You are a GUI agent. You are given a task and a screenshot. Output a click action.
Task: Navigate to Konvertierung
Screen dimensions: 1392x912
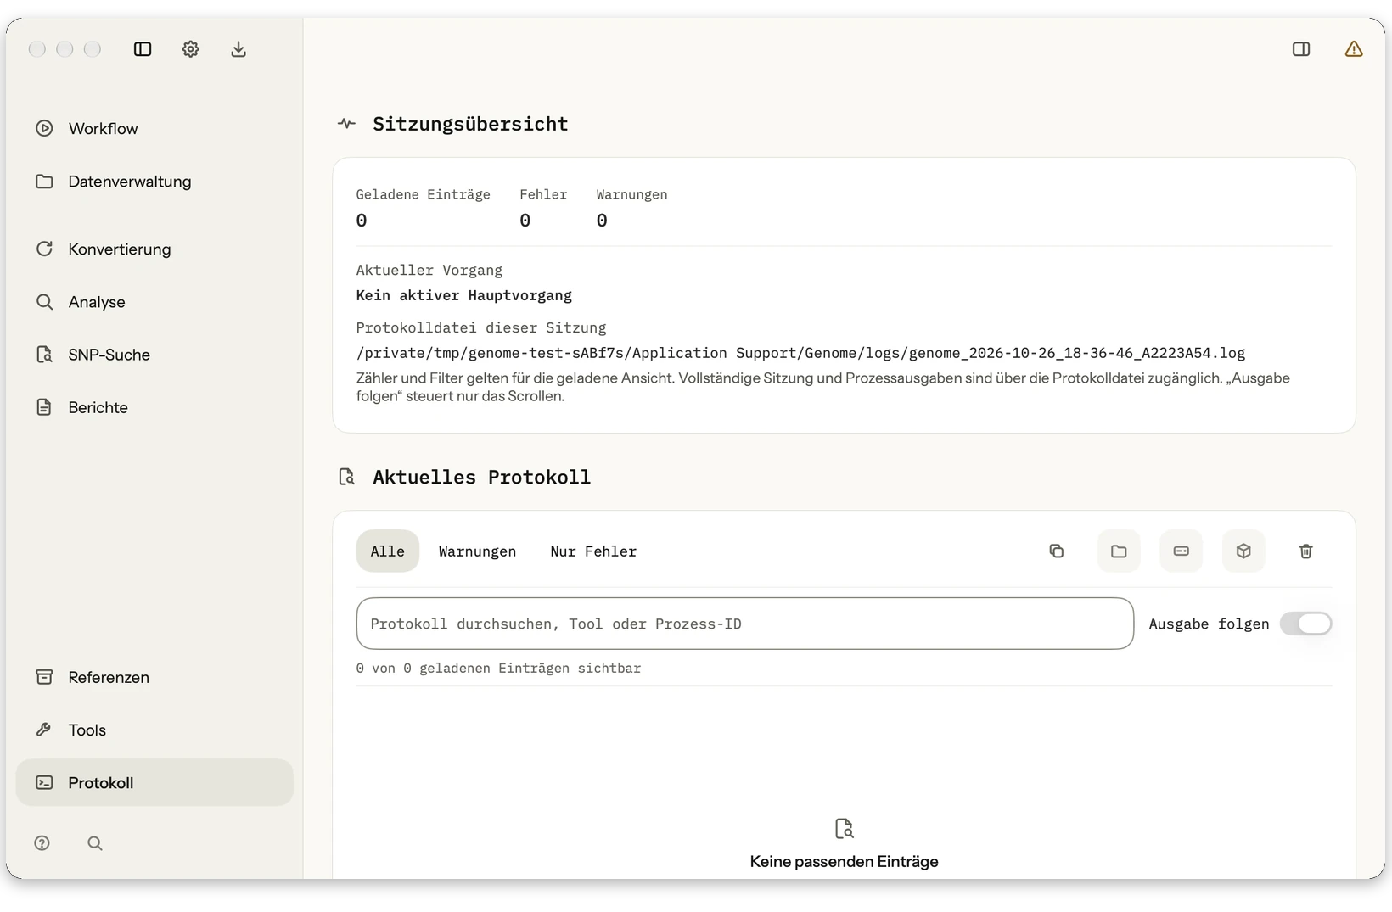click(x=154, y=249)
